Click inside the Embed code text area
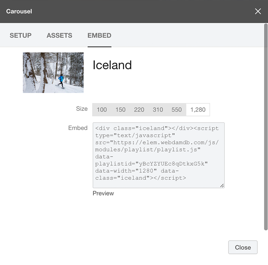This screenshot has height=265, width=268. (158, 155)
